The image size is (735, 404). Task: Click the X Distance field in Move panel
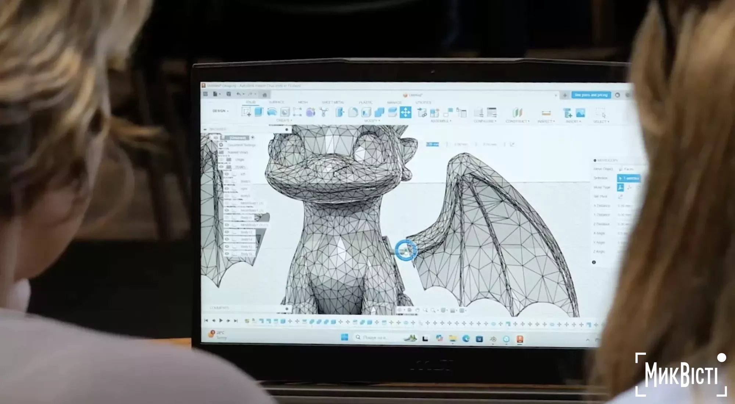[624, 206]
